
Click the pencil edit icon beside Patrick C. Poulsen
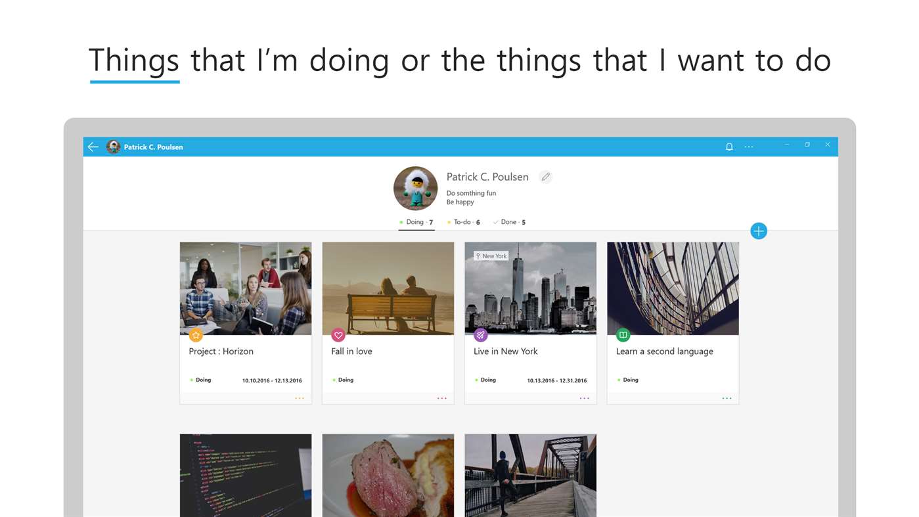(x=545, y=177)
